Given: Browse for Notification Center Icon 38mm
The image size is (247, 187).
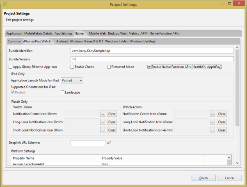Looking at the screenshot, I should point(103,114).
